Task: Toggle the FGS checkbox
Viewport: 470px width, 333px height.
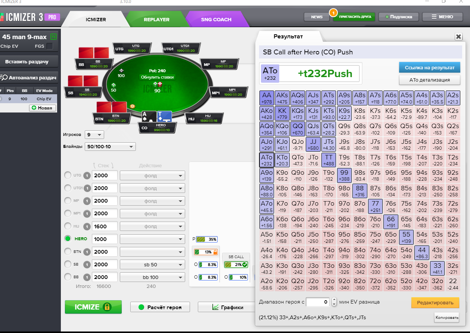Action: [49, 46]
